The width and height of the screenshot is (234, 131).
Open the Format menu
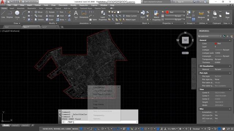tap(38, 5)
